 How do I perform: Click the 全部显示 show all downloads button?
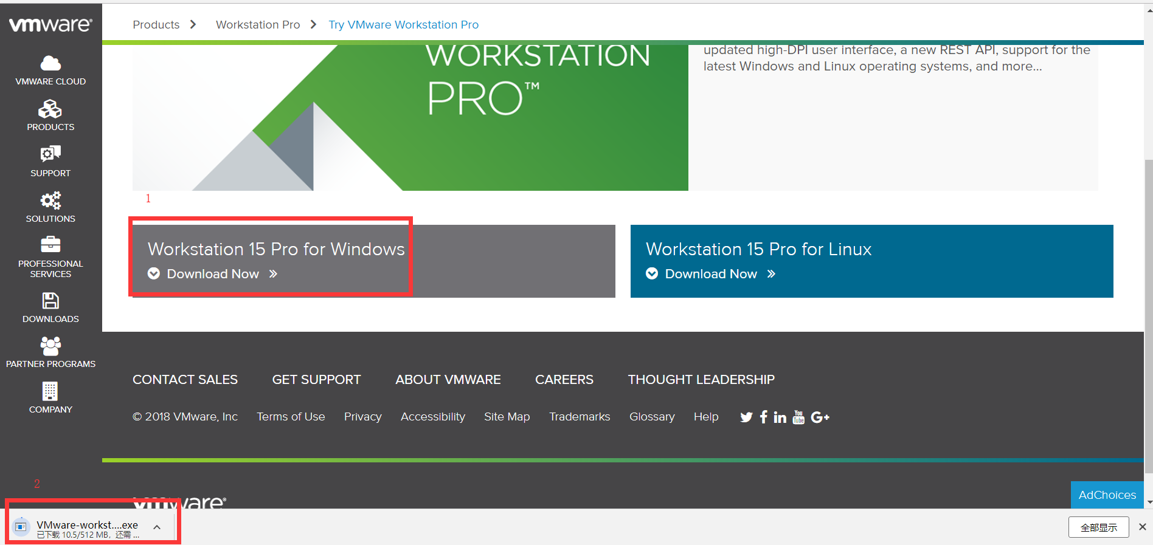(x=1099, y=527)
